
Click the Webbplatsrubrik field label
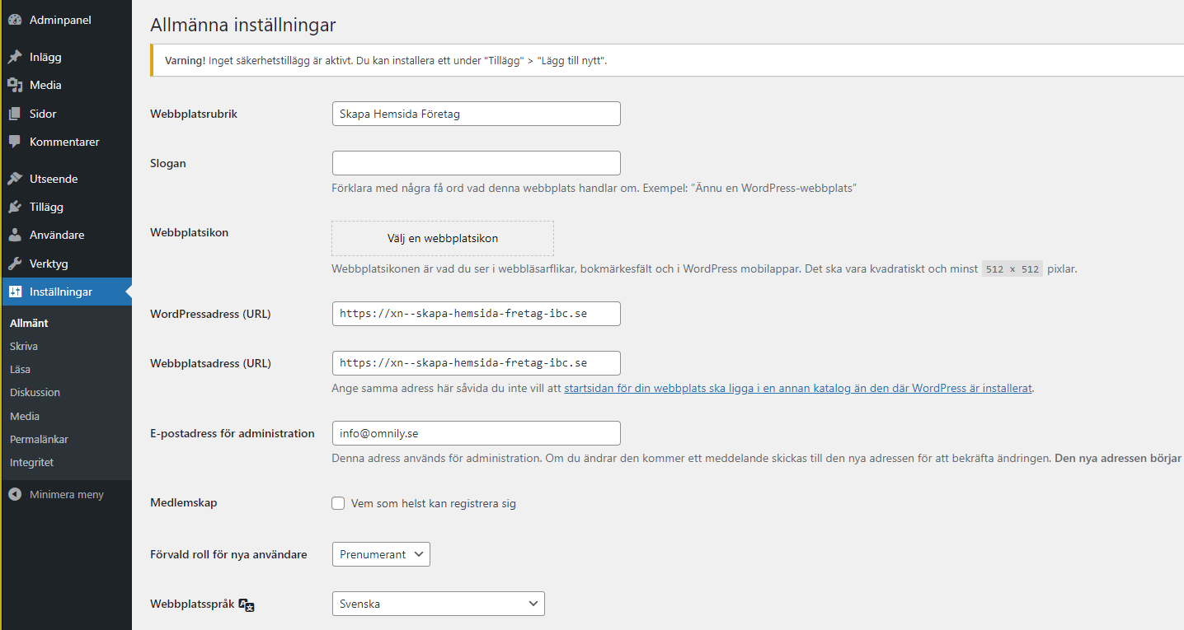194,114
